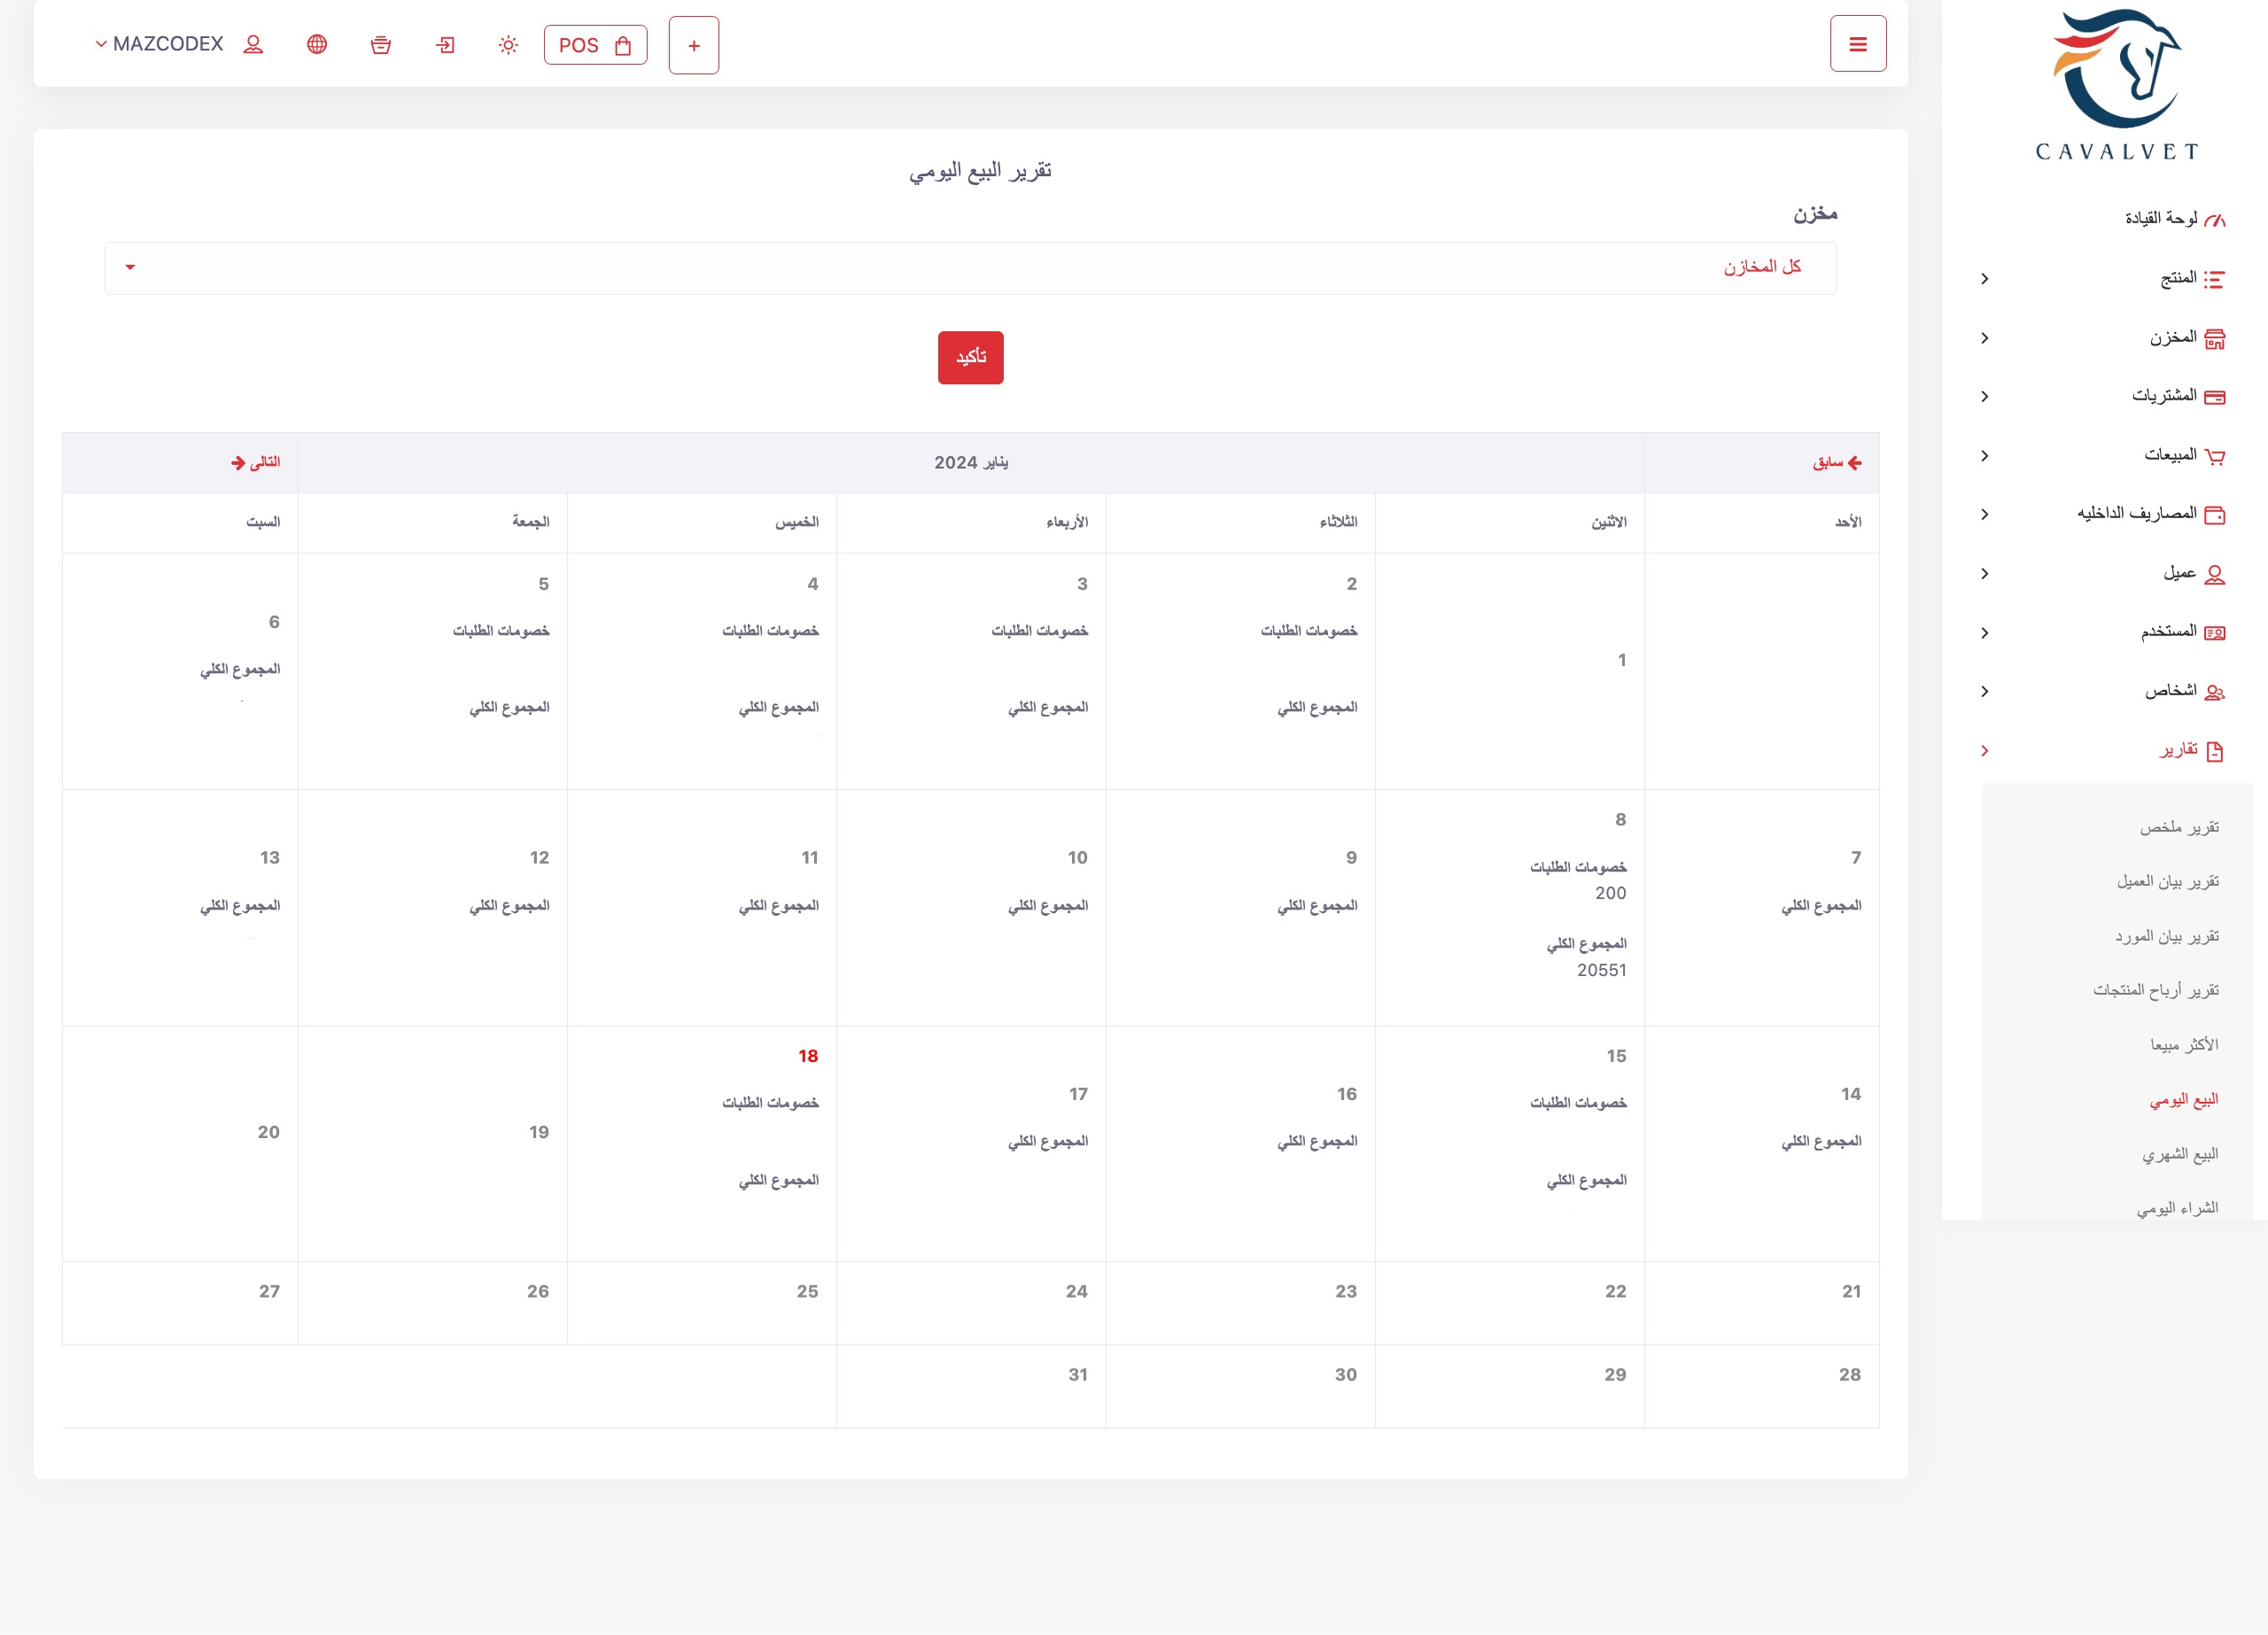
Task: Click the basket icon in top bar
Action: tap(381, 45)
